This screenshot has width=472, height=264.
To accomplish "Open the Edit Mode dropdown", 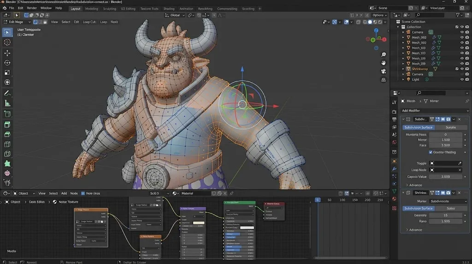I will (17, 22).
